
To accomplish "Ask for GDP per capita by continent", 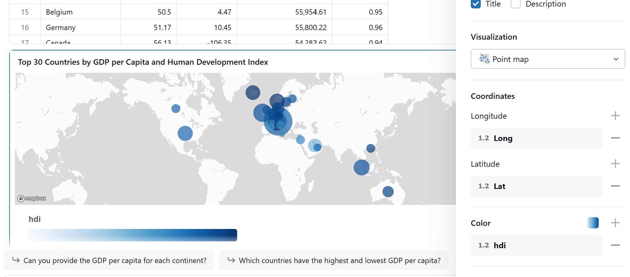I will [109, 260].
